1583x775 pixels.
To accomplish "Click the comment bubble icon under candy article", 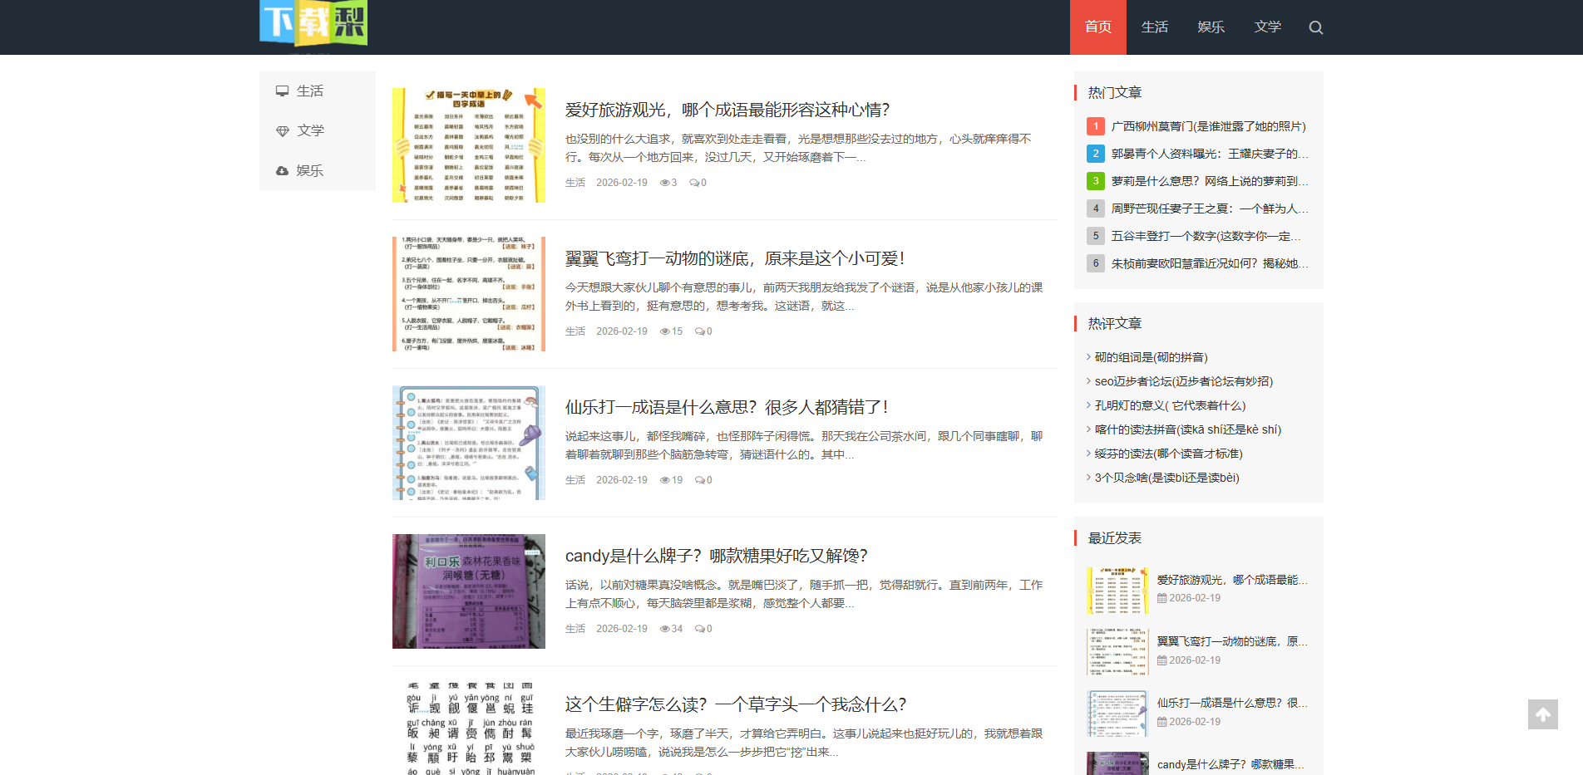I will 698,628.
